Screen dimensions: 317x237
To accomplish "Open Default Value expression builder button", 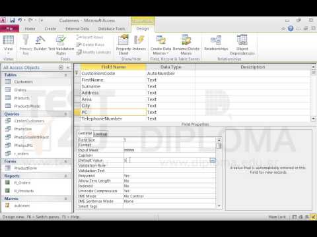I will point(213,161).
